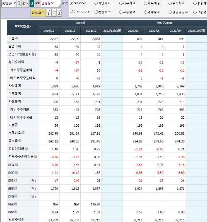Open the stock code dropdown arrow
Viewport: 207px width, 222px height.
pyautogui.click(x=15, y=3)
